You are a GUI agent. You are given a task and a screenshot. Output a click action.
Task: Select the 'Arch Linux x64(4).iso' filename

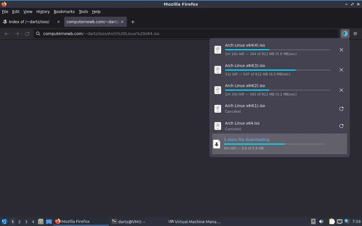[x=245, y=45]
